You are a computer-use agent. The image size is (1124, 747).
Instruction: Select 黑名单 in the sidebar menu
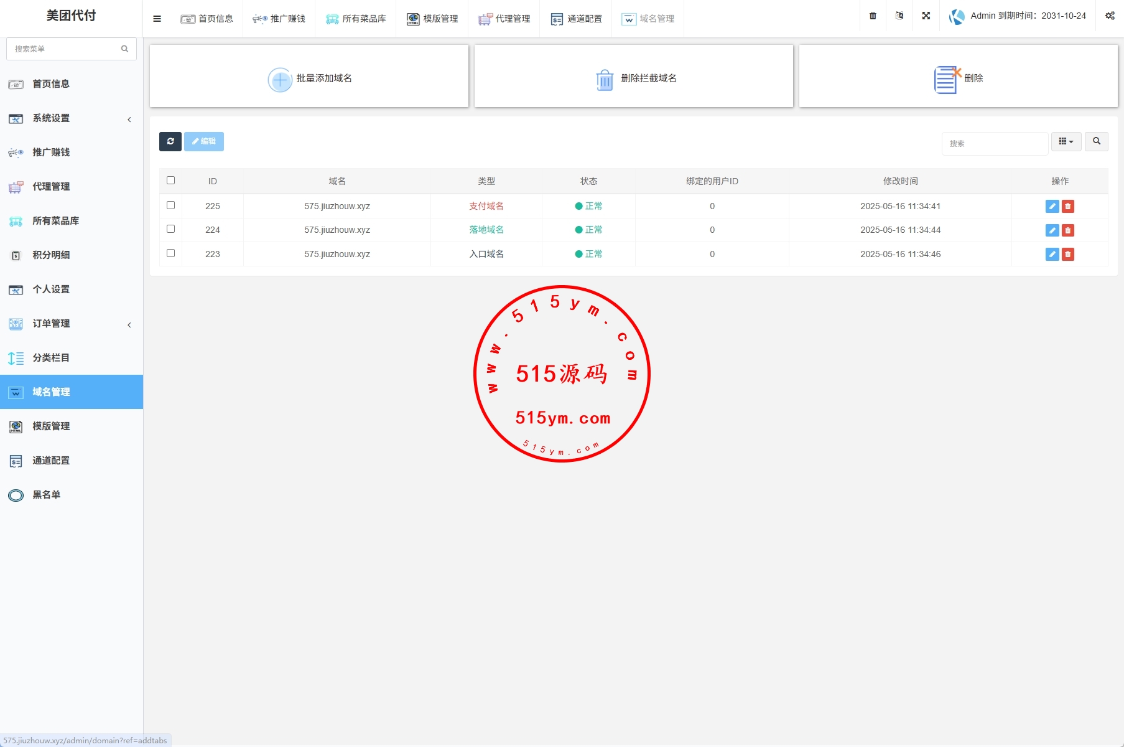click(46, 495)
